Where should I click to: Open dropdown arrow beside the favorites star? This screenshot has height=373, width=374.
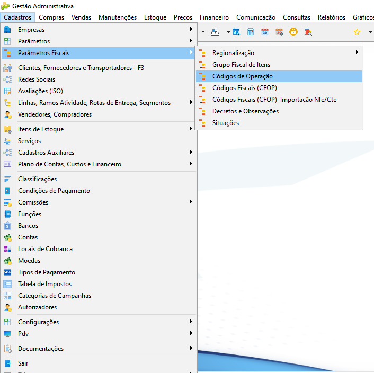tap(370, 31)
